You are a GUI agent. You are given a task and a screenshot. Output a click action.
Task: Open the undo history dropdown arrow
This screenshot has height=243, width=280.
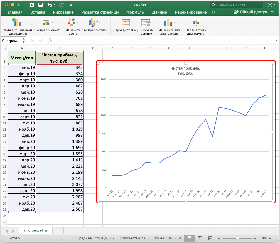55,5
